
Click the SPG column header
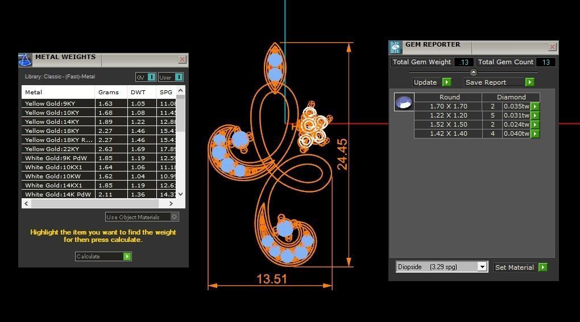167,93
